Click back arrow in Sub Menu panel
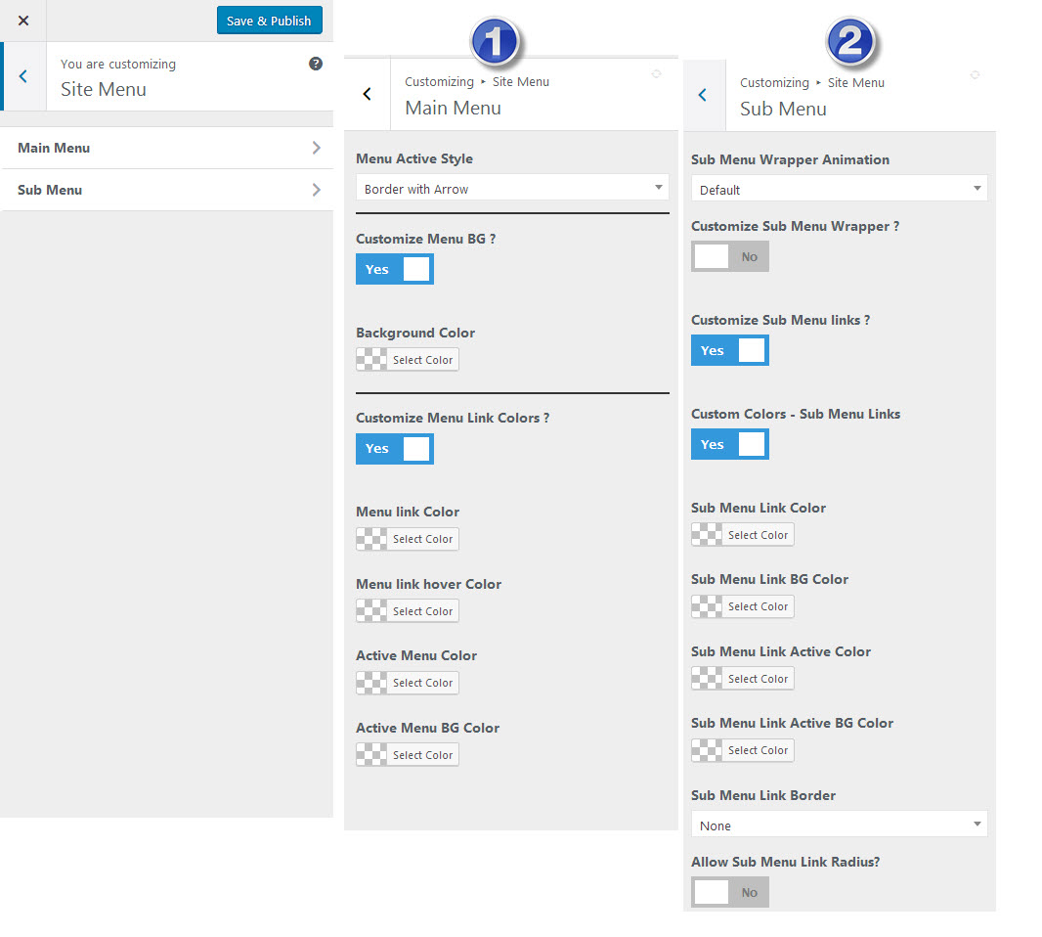 click(703, 95)
